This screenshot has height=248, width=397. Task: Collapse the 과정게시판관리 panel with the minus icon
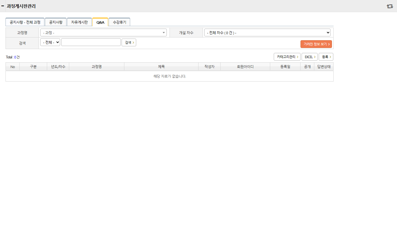(x=3, y=6)
